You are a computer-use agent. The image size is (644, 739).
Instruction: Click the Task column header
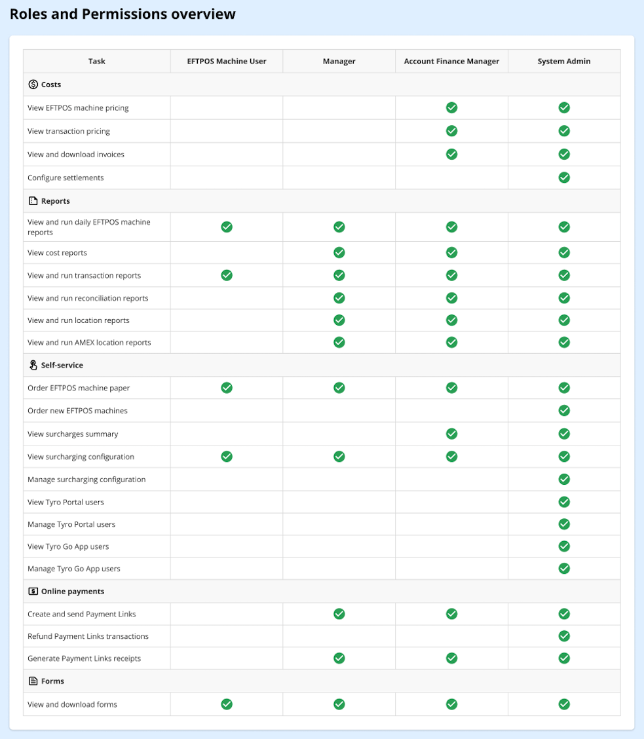(x=97, y=62)
